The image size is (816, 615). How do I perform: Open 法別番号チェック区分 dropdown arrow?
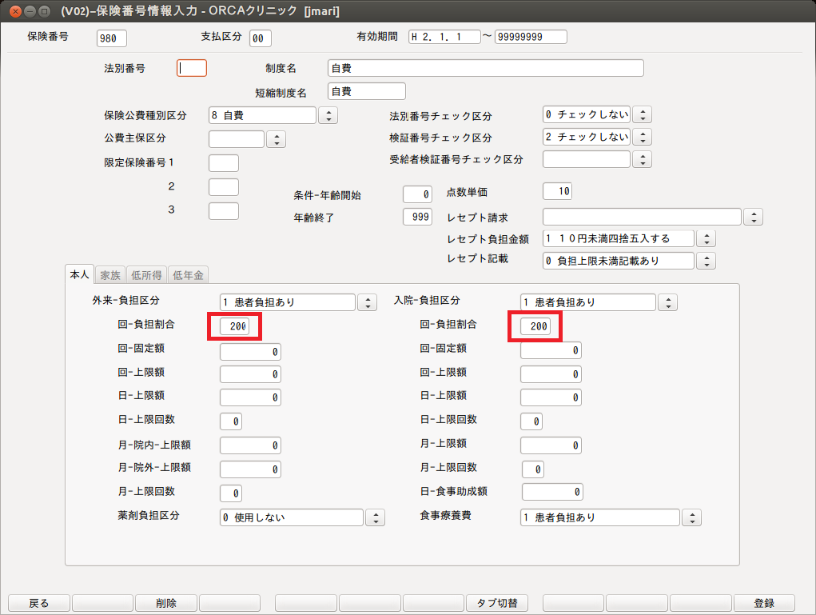coord(642,114)
